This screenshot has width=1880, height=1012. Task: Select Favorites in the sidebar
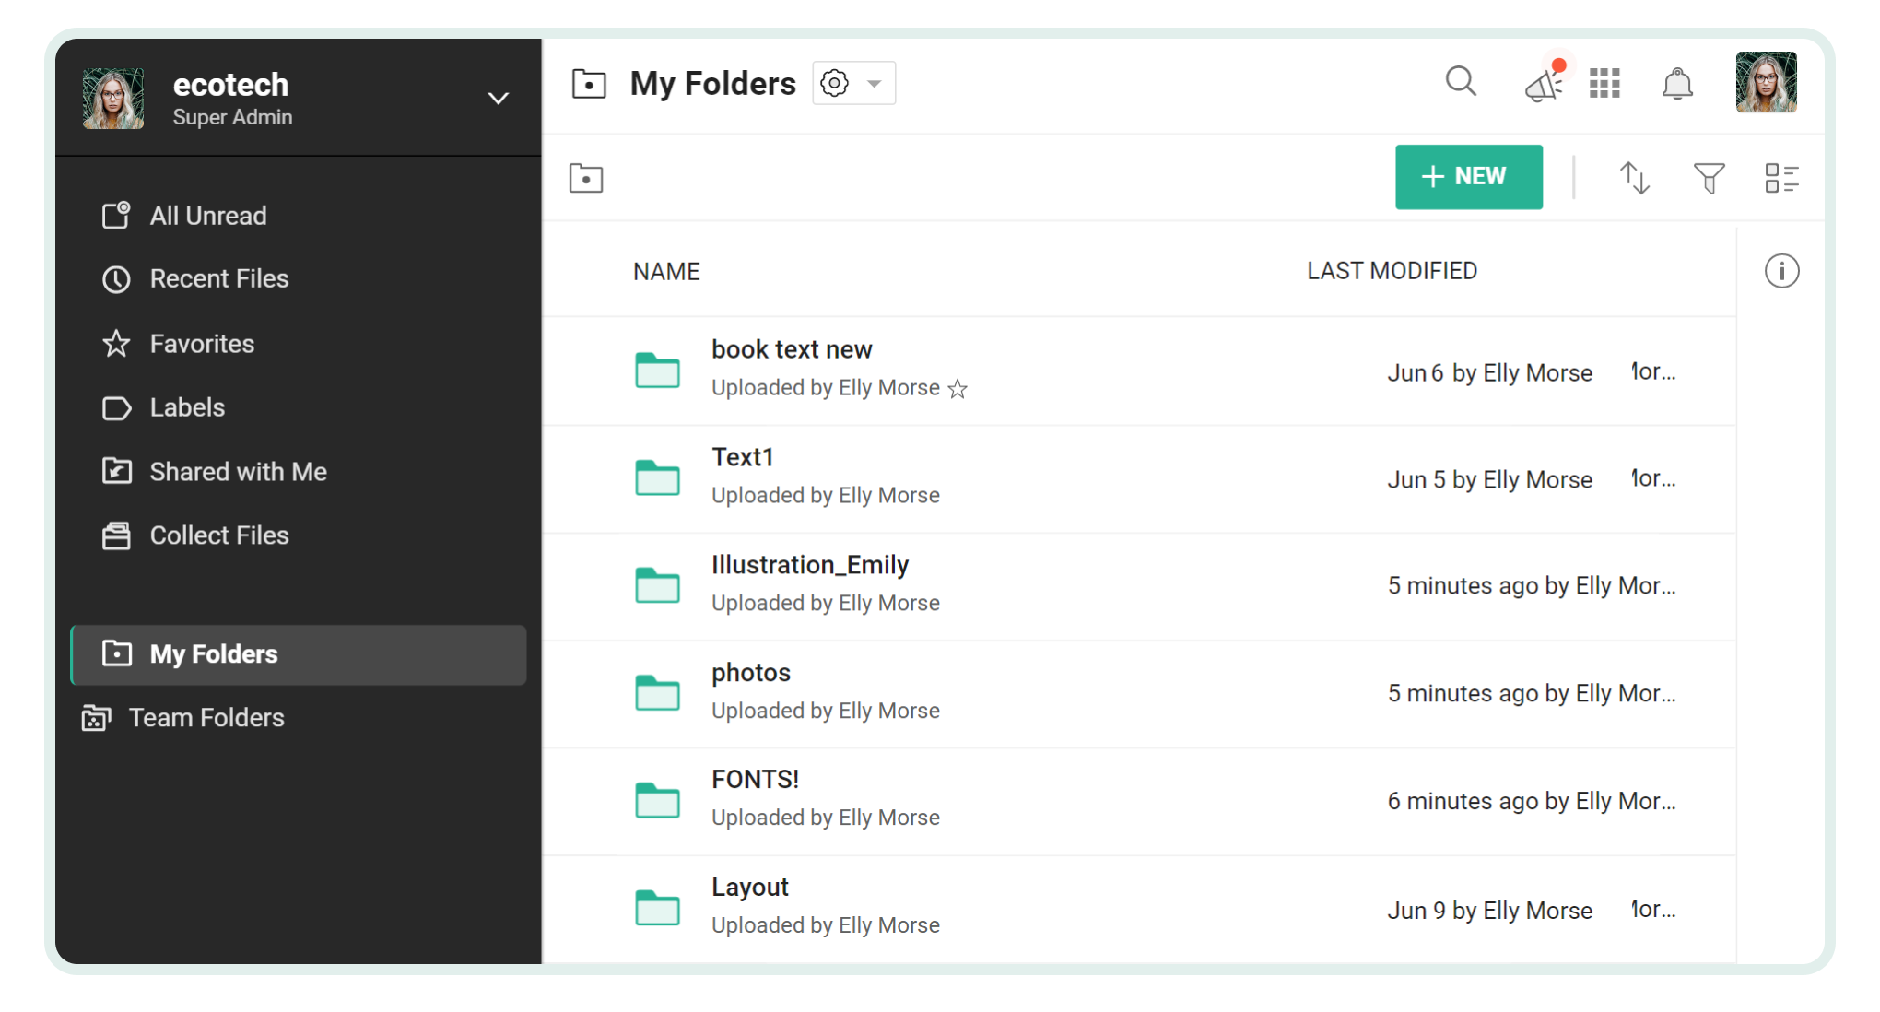click(x=202, y=344)
